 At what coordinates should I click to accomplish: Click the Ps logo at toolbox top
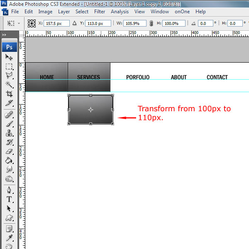[x=10, y=47]
